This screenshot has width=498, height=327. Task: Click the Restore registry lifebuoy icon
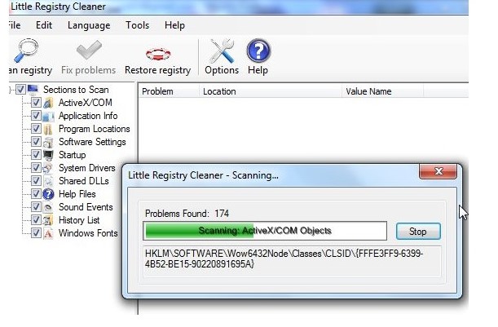click(x=158, y=54)
